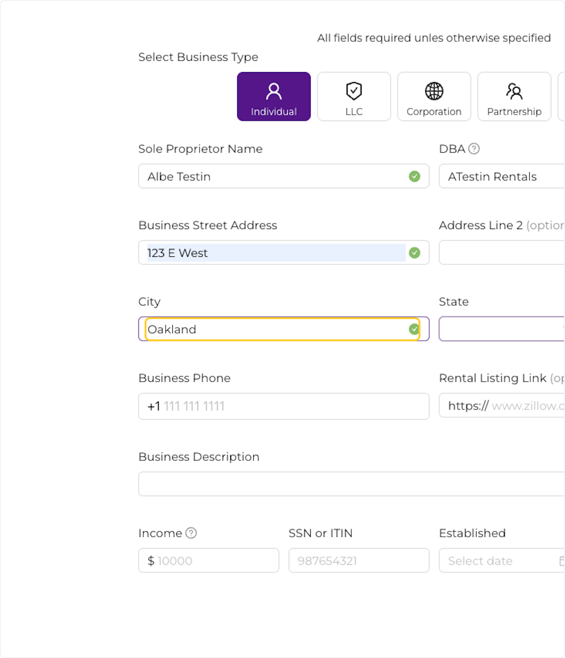
Task: Select the Individual business type
Action: click(x=274, y=97)
